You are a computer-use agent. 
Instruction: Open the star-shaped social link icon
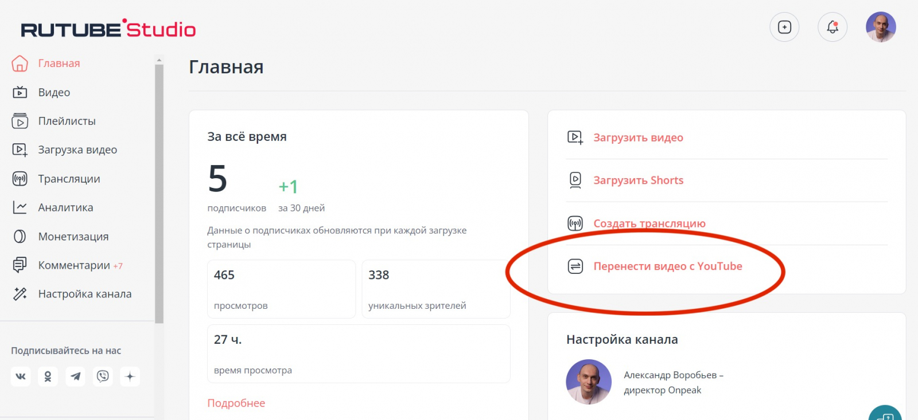(130, 376)
